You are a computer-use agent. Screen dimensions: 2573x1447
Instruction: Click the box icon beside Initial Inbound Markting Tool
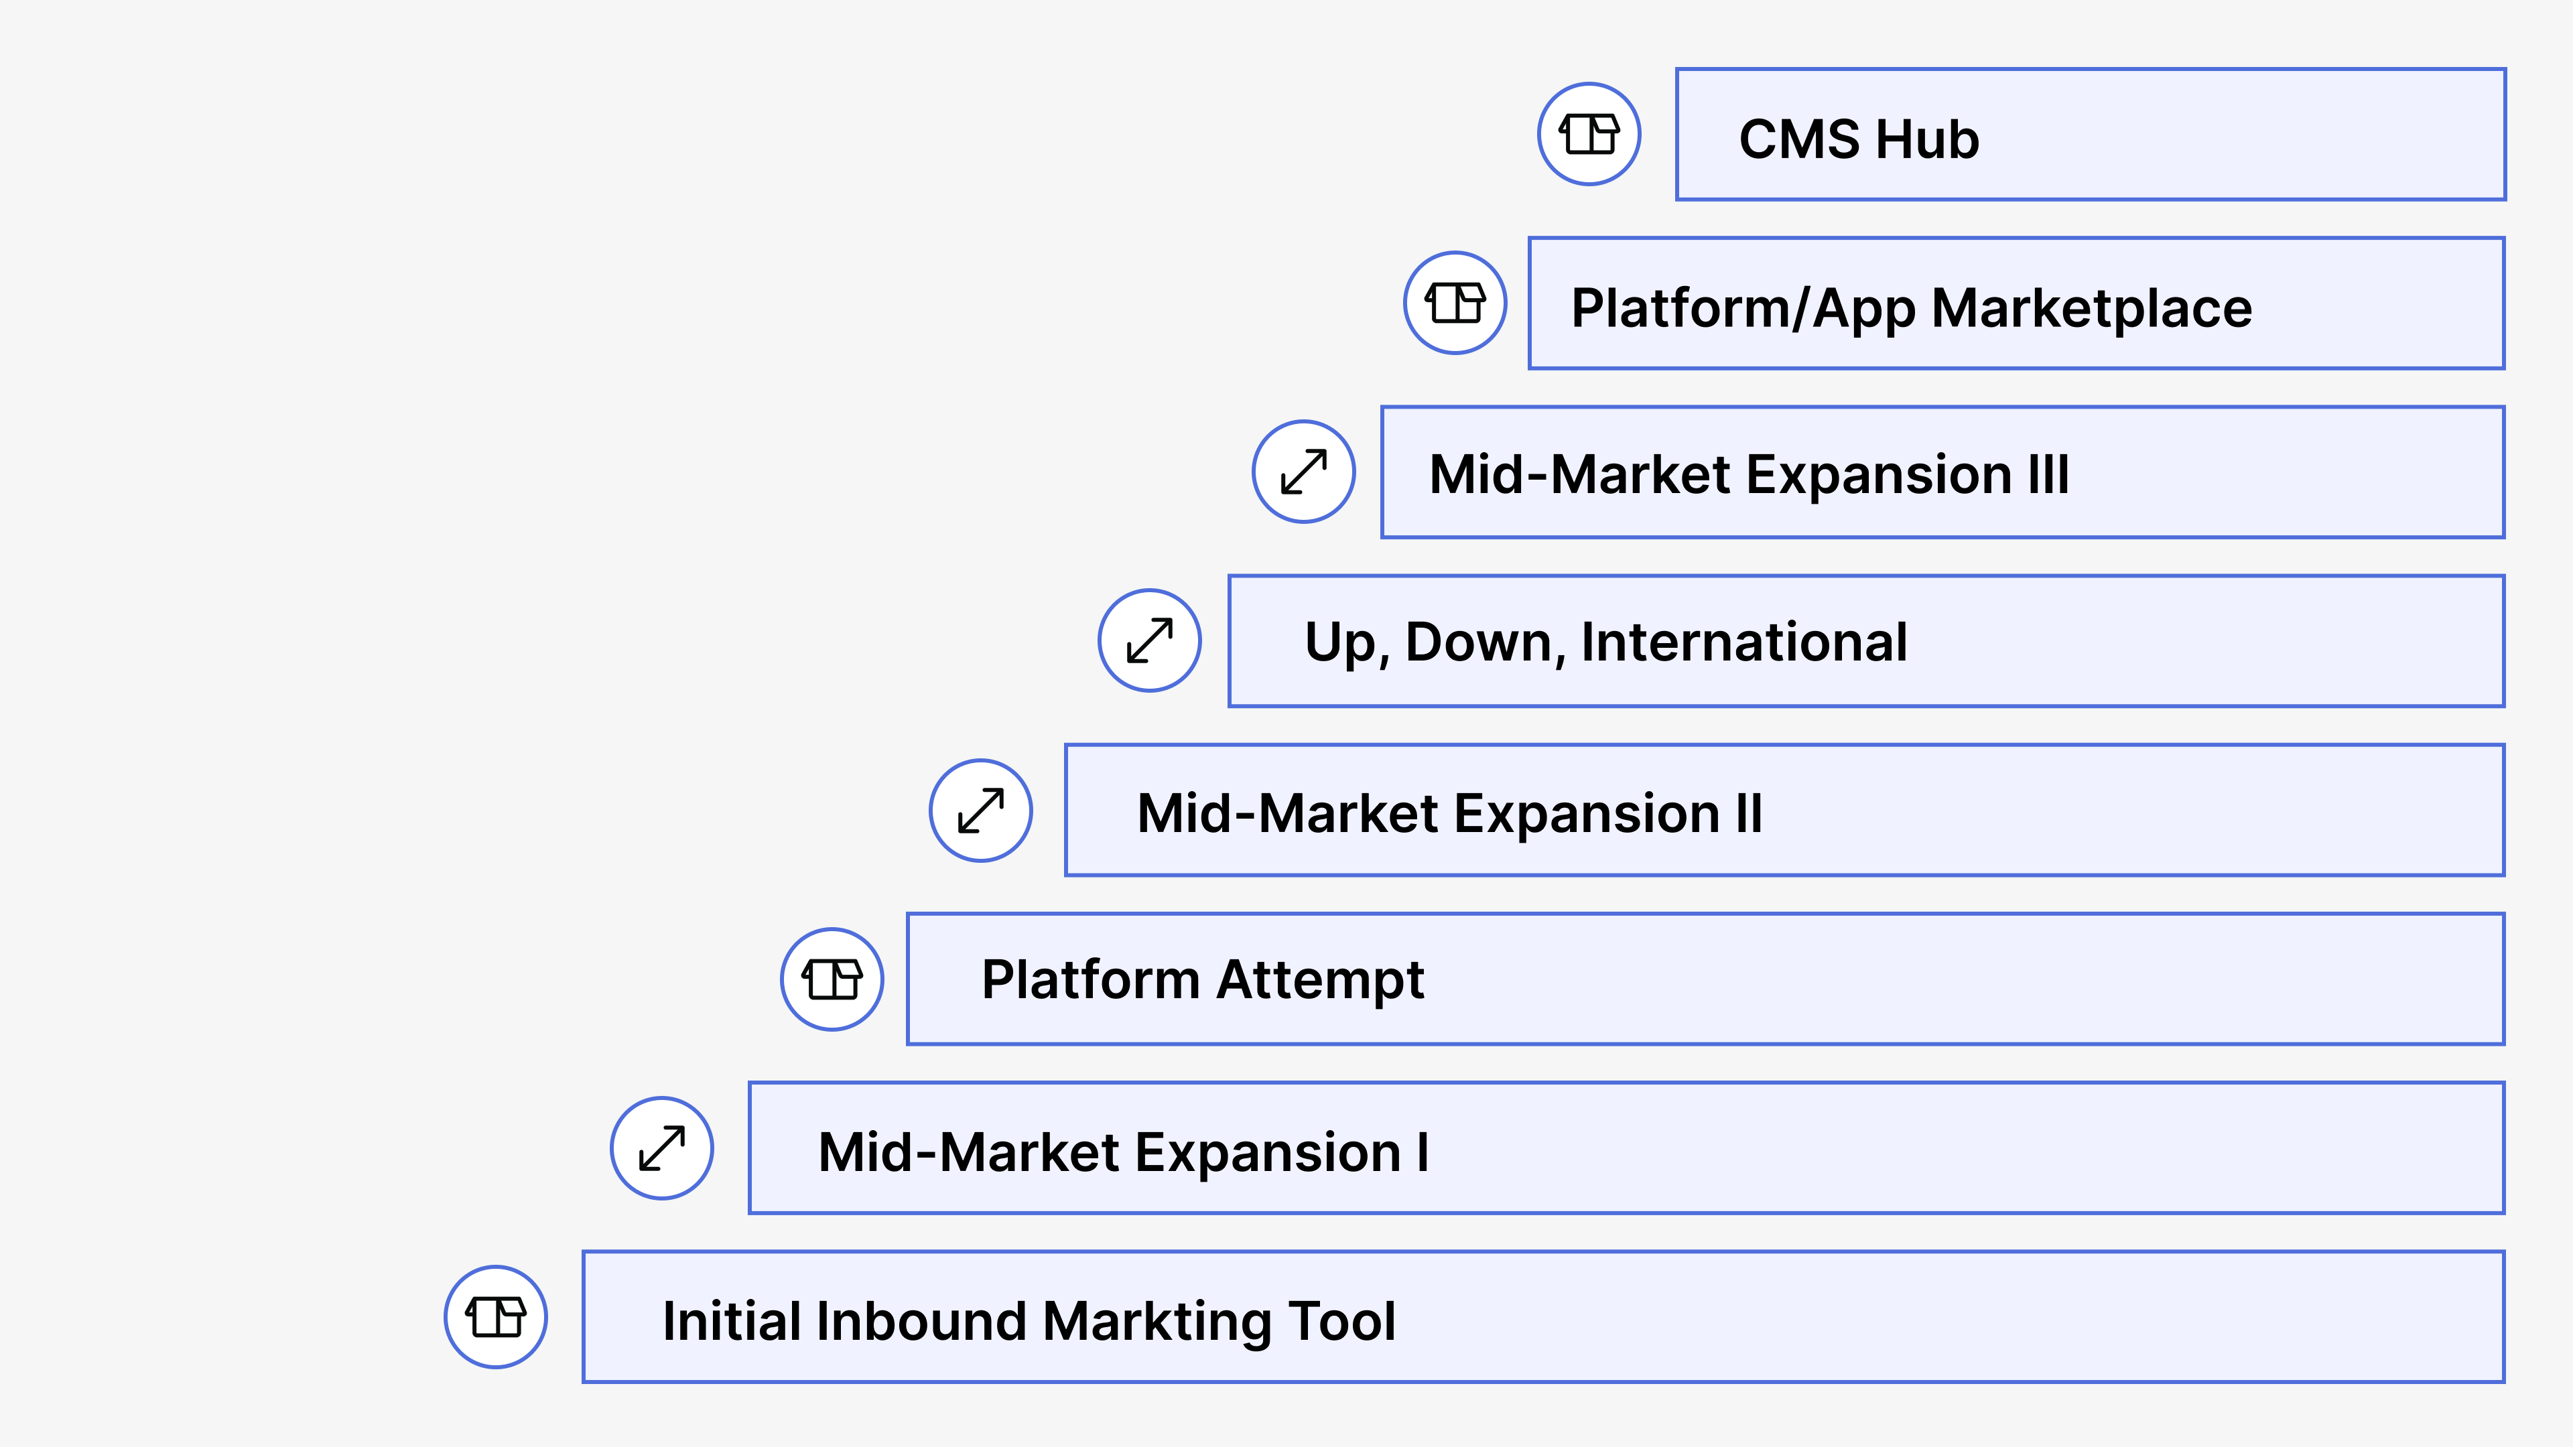[x=495, y=1317]
